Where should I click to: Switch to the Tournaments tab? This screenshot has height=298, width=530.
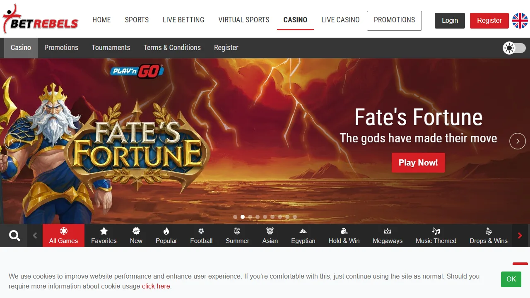111,48
